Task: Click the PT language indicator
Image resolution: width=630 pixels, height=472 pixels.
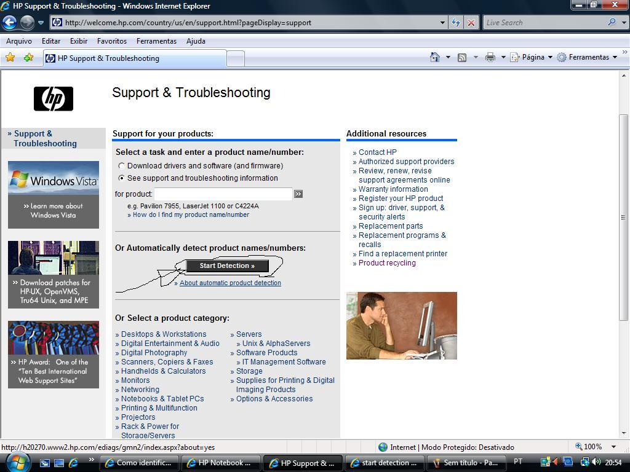Action: click(x=518, y=462)
